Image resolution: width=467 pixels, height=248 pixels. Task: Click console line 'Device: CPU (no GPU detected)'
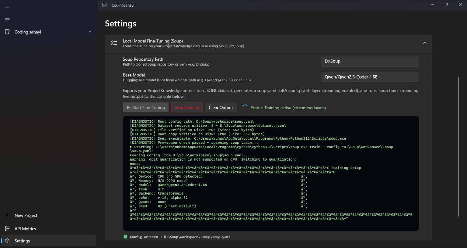[170, 176]
